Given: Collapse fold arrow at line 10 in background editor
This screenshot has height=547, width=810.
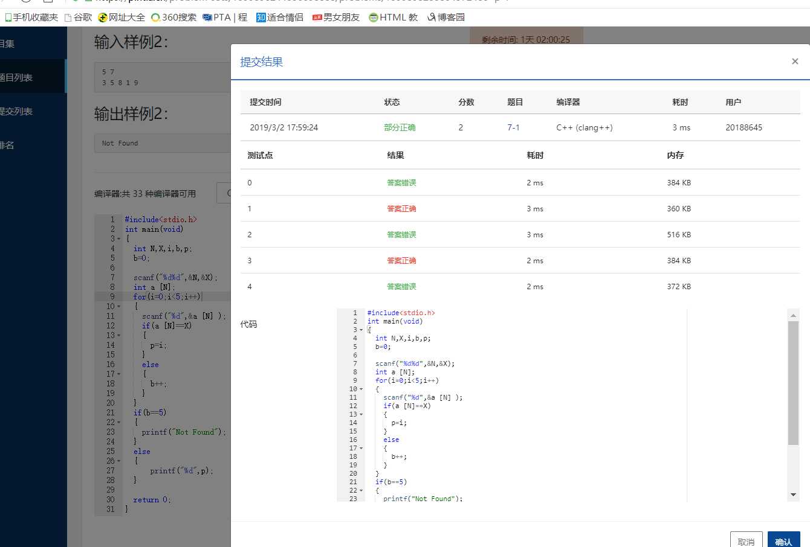Looking at the screenshot, I should [x=118, y=306].
